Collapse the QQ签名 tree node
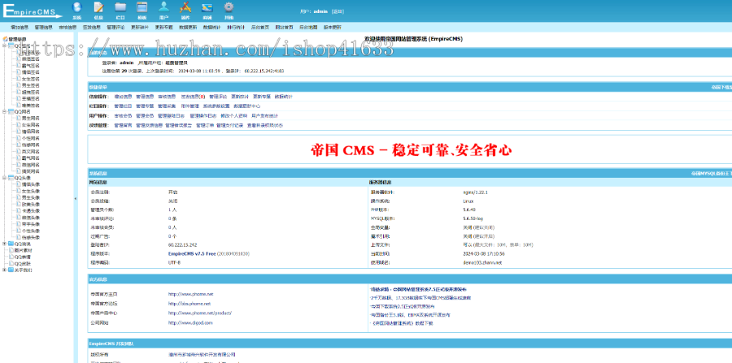The width and height of the screenshot is (732, 363). click(x=5, y=46)
